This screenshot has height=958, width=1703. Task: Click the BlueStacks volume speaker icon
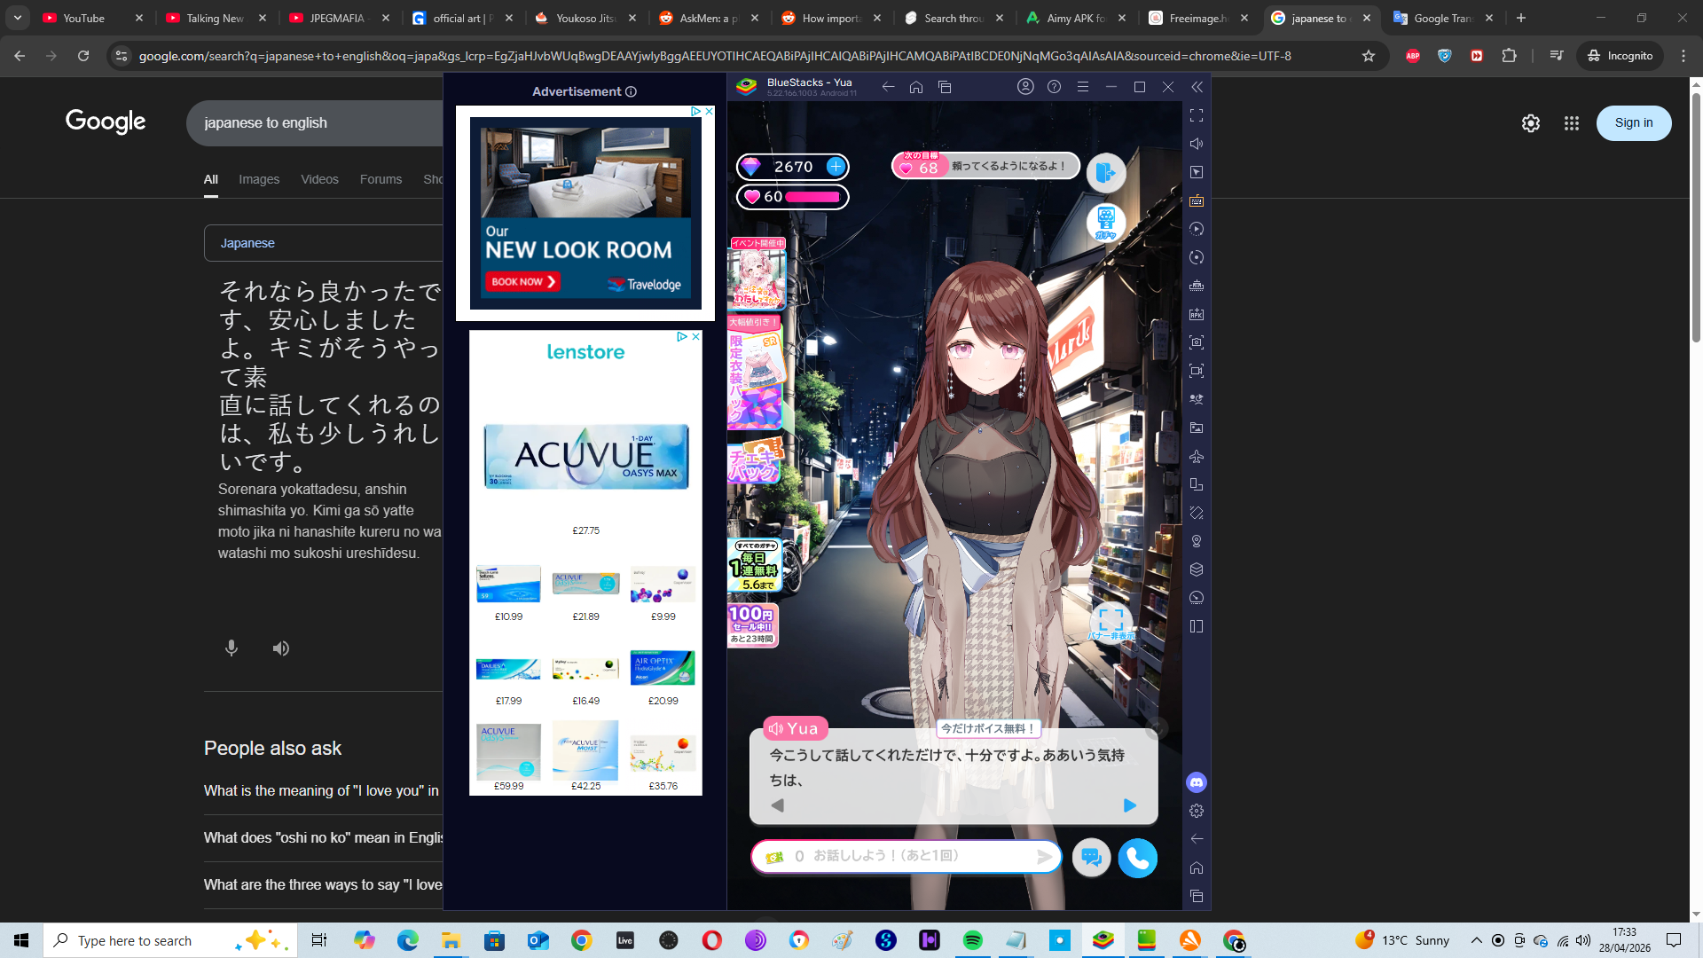1197,144
